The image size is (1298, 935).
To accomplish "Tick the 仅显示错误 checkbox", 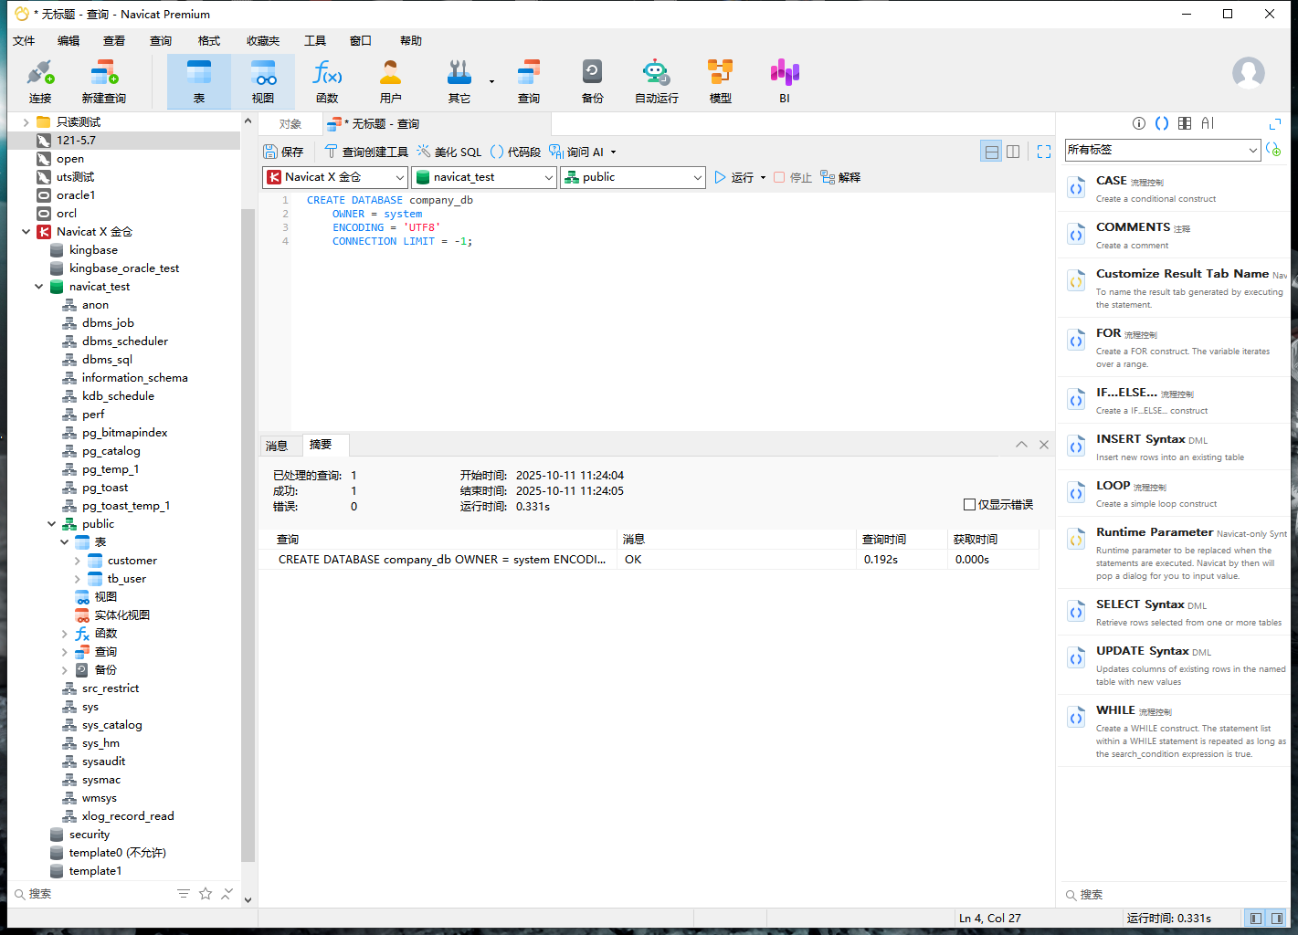I will click(969, 505).
